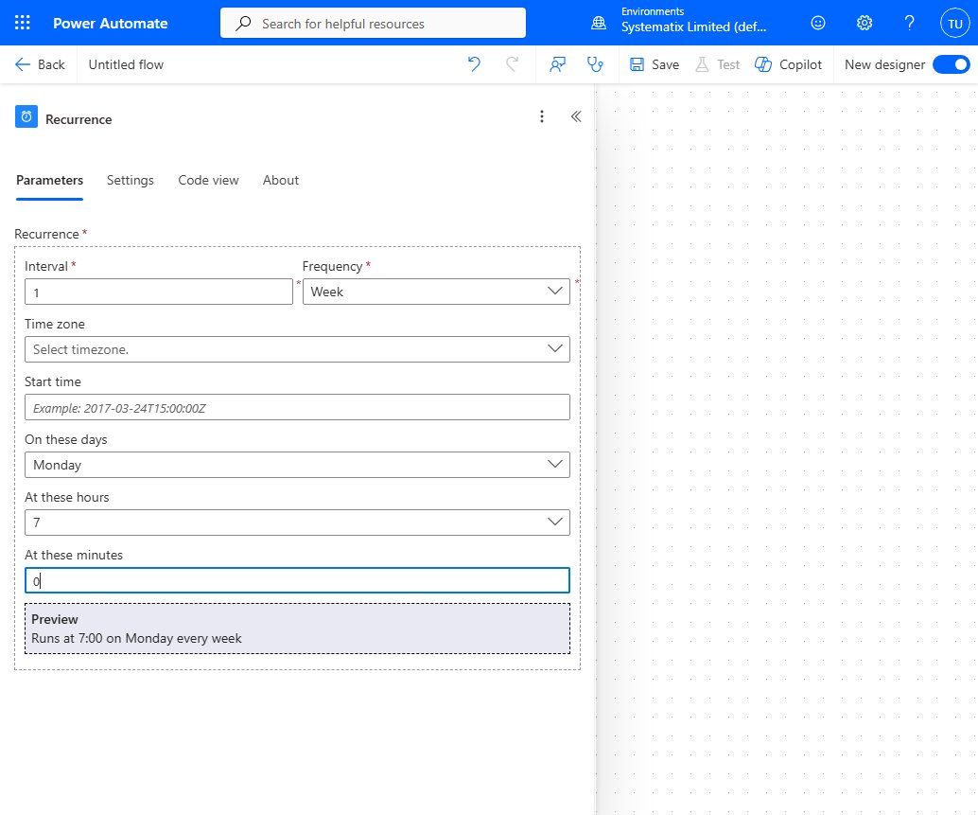Click the help question mark icon
The image size is (978, 815).
coord(909,23)
